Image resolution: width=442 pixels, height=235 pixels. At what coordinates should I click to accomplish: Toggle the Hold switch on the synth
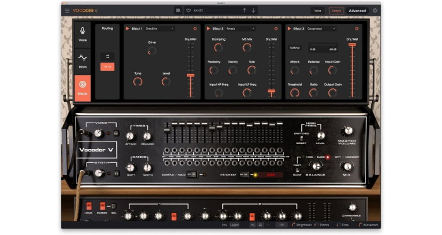pyautogui.click(x=88, y=206)
